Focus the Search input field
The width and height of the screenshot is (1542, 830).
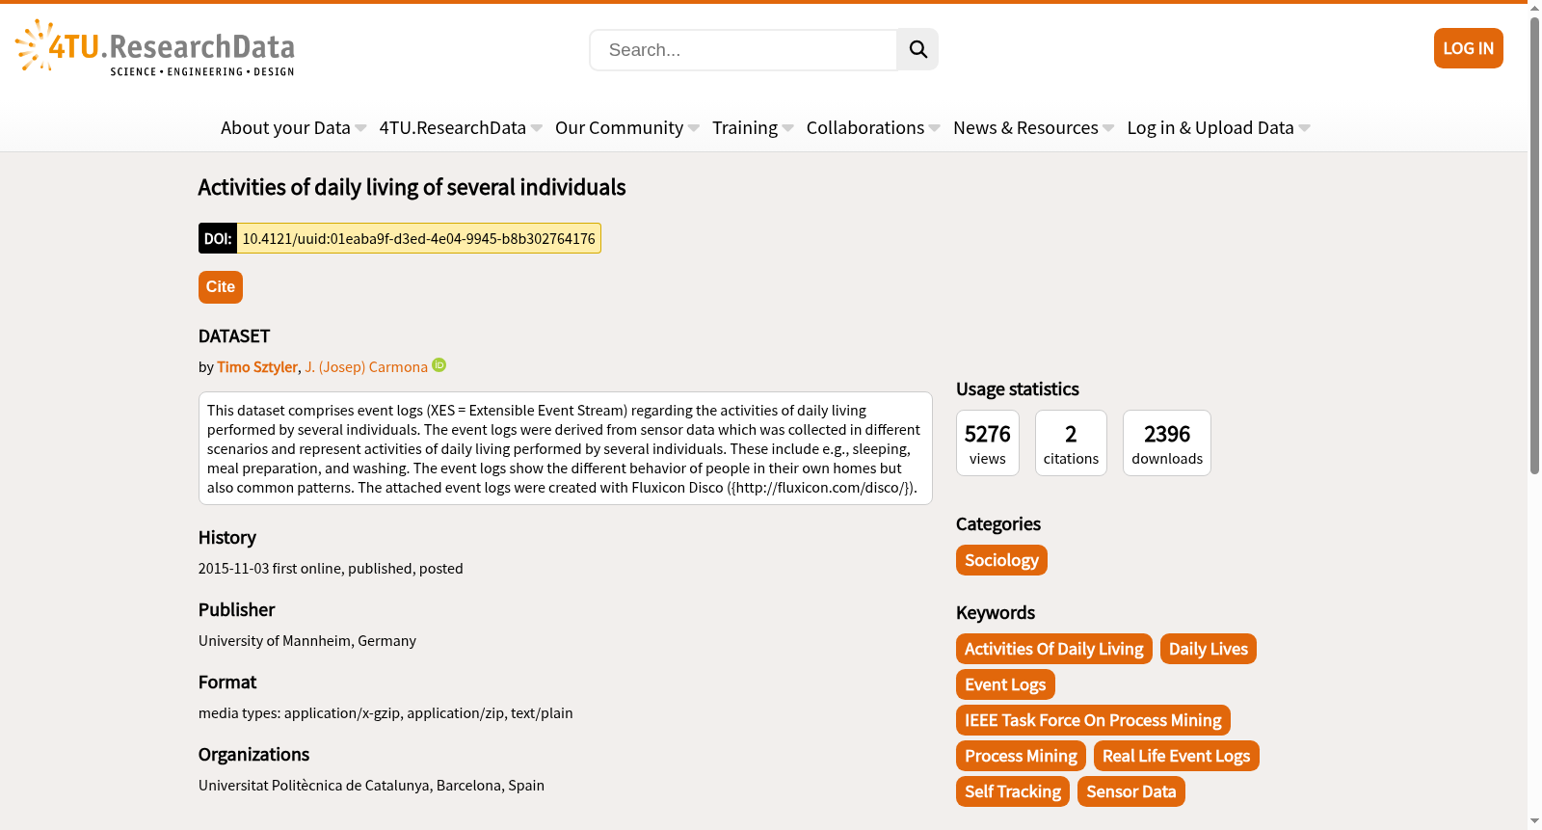(743, 50)
